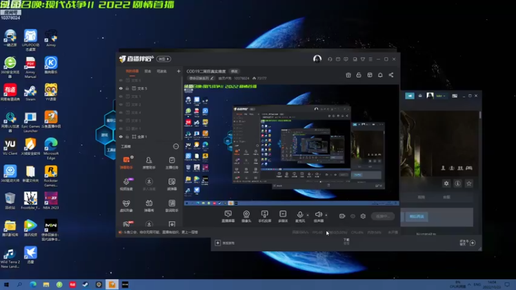
Task: Open Microsoft Edge from the taskbar
Action: 33,284
